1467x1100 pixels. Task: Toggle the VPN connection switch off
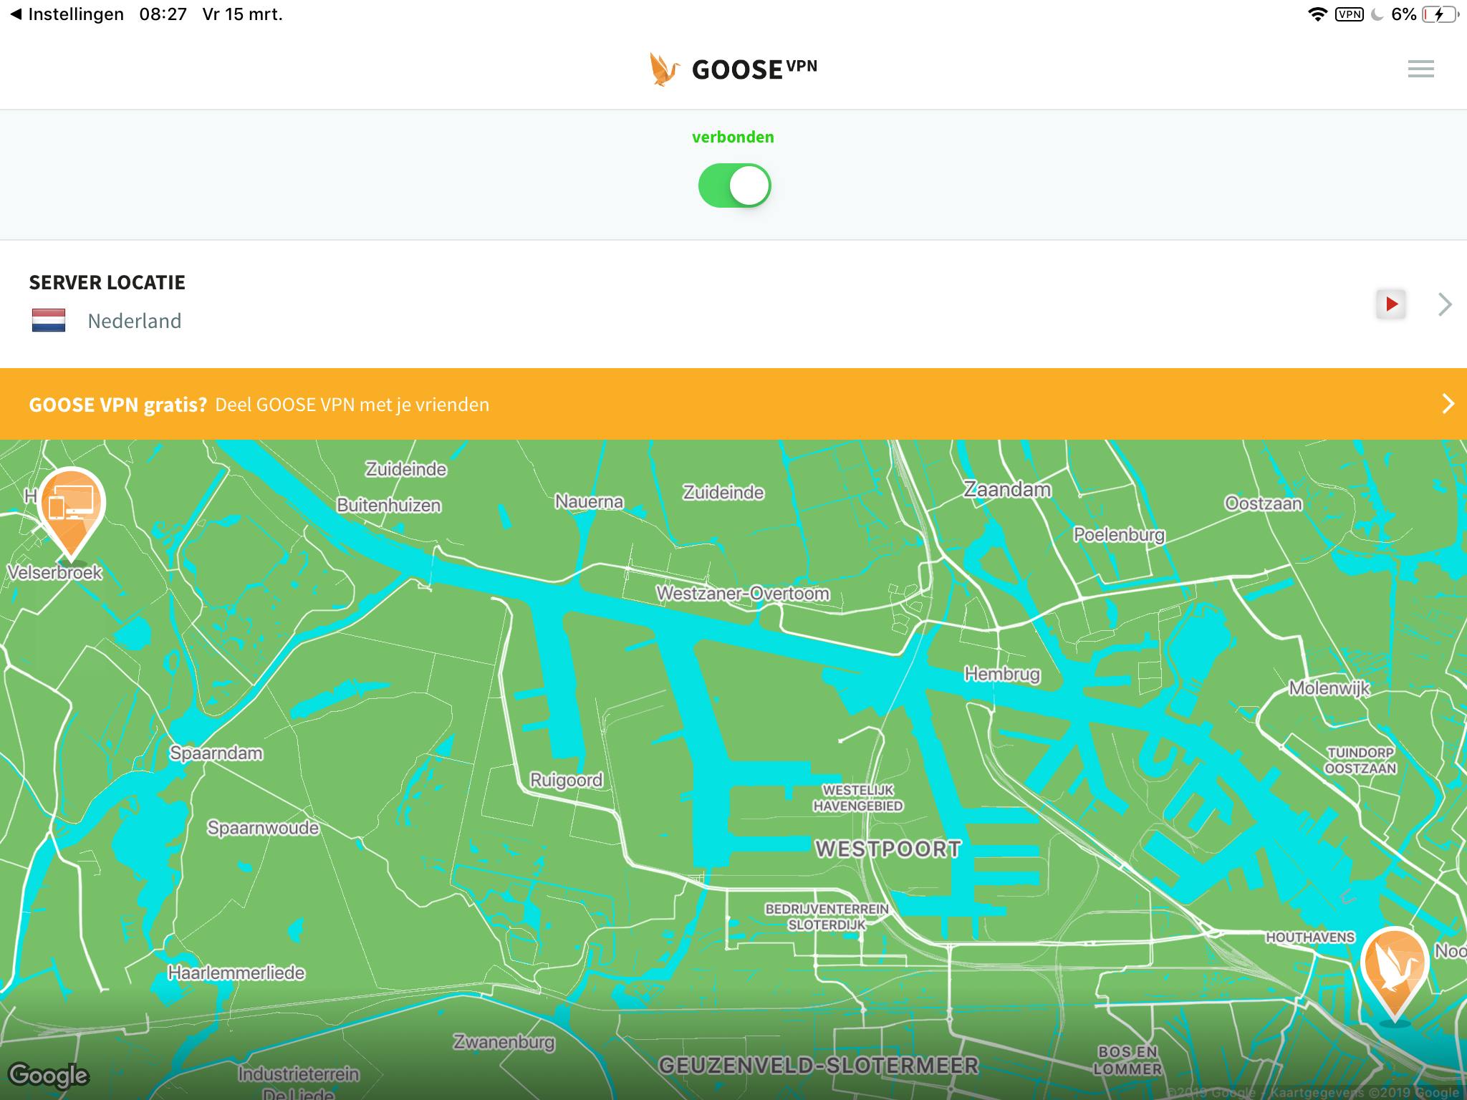pyautogui.click(x=734, y=186)
